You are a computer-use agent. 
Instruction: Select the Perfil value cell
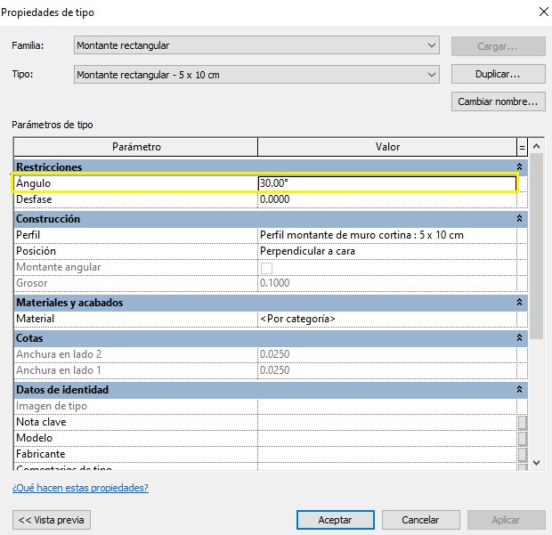pos(386,235)
